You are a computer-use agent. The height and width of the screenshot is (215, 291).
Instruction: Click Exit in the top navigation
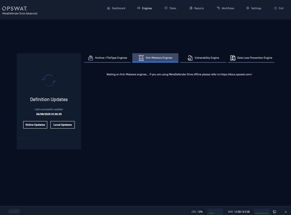[279, 8]
